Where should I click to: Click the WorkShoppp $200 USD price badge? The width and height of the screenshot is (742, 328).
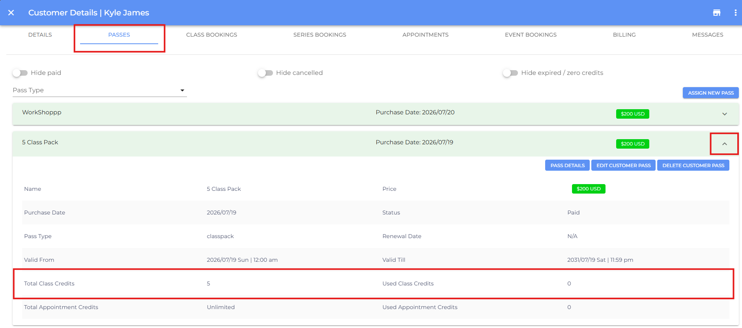[632, 114]
